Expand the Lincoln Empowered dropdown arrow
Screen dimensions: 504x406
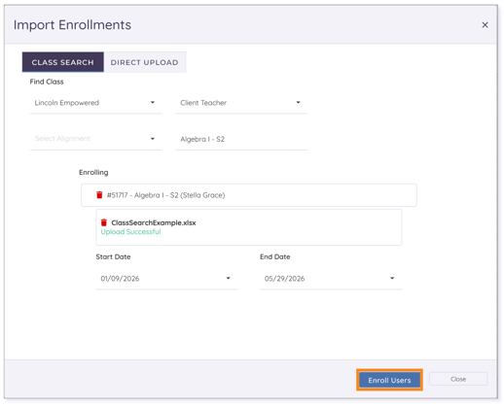point(153,103)
